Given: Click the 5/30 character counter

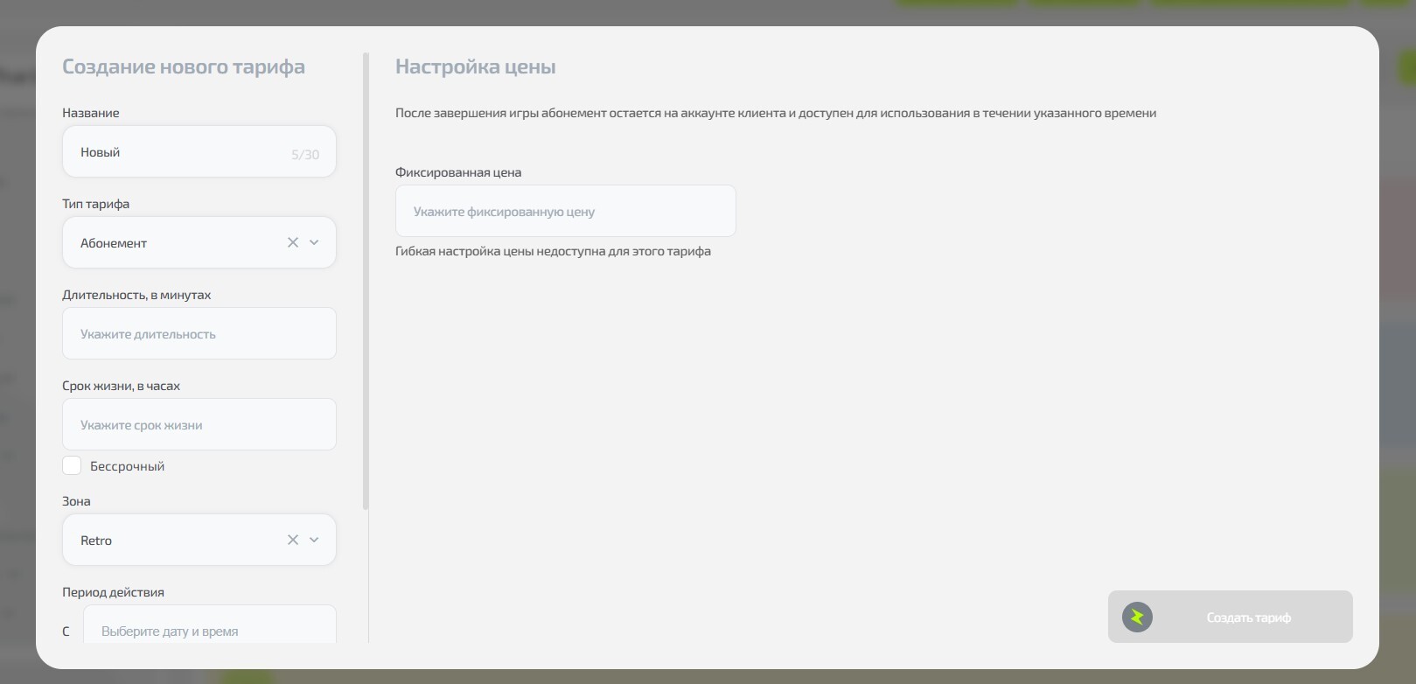Looking at the screenshot, I should (x=305, y=154).
